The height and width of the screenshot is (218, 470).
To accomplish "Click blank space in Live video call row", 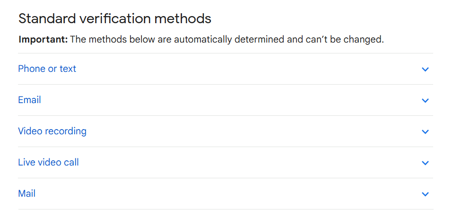I will coord(236,163).
